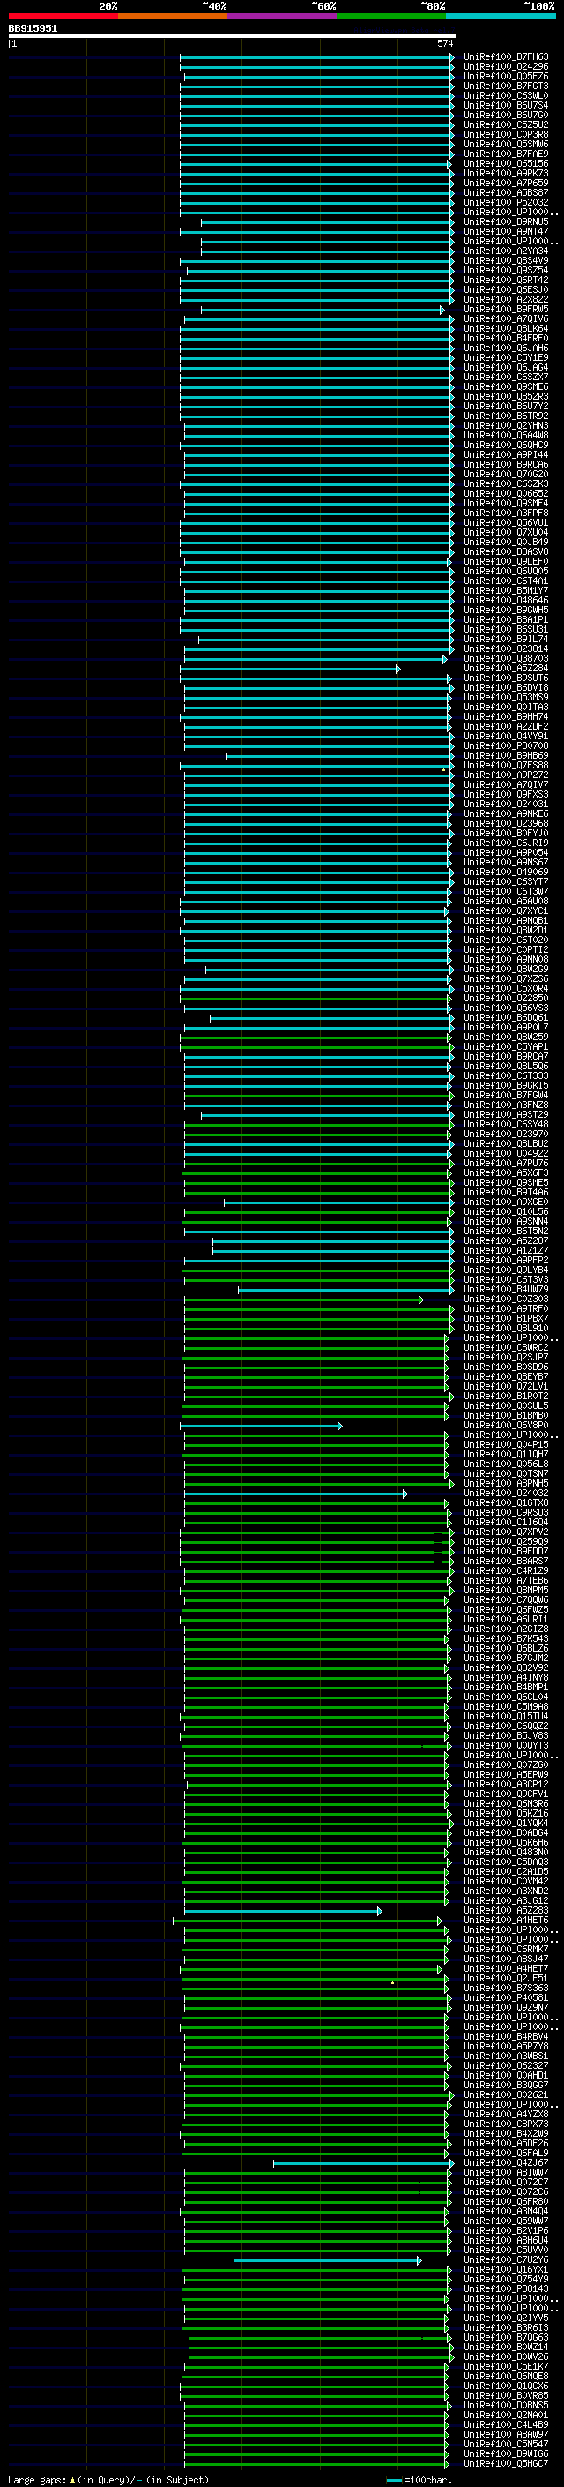Select hit label UniRef100_A2X822

pyautogui.click(x=506, y=299)
